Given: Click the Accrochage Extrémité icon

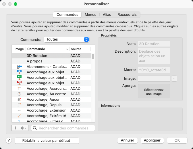Looking at the screenshot, I should click(x=20, y=116).
